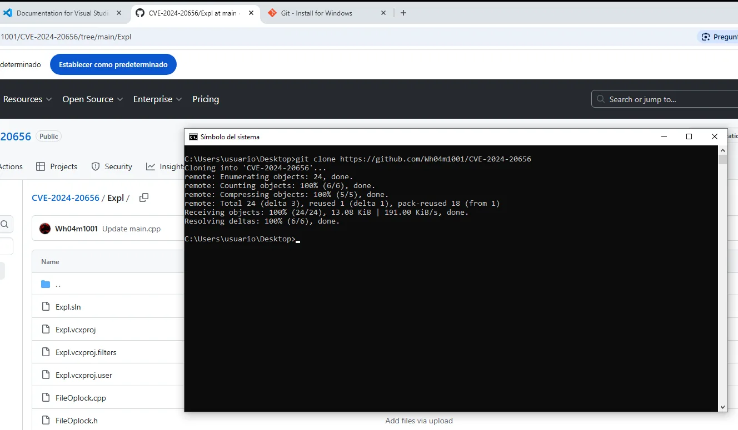Click the GitHub search magnifier icon
The image size is (738, 430).
pos(601,99)
